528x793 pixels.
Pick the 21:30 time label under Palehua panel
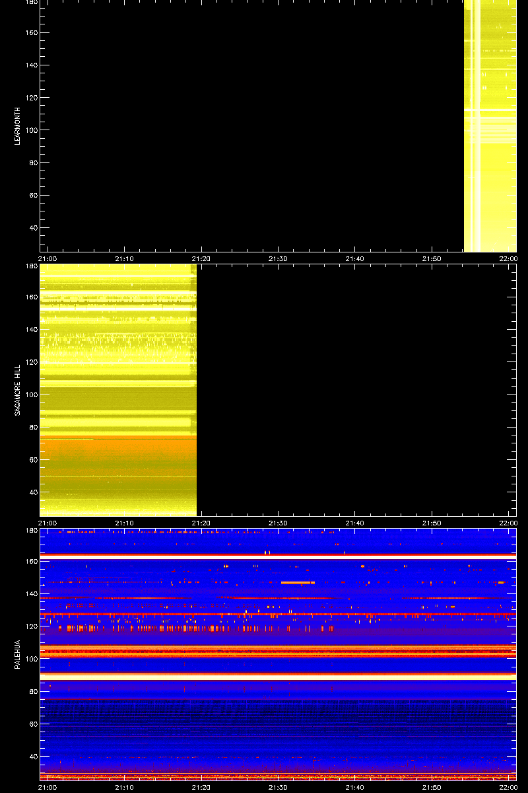[278, 787]
